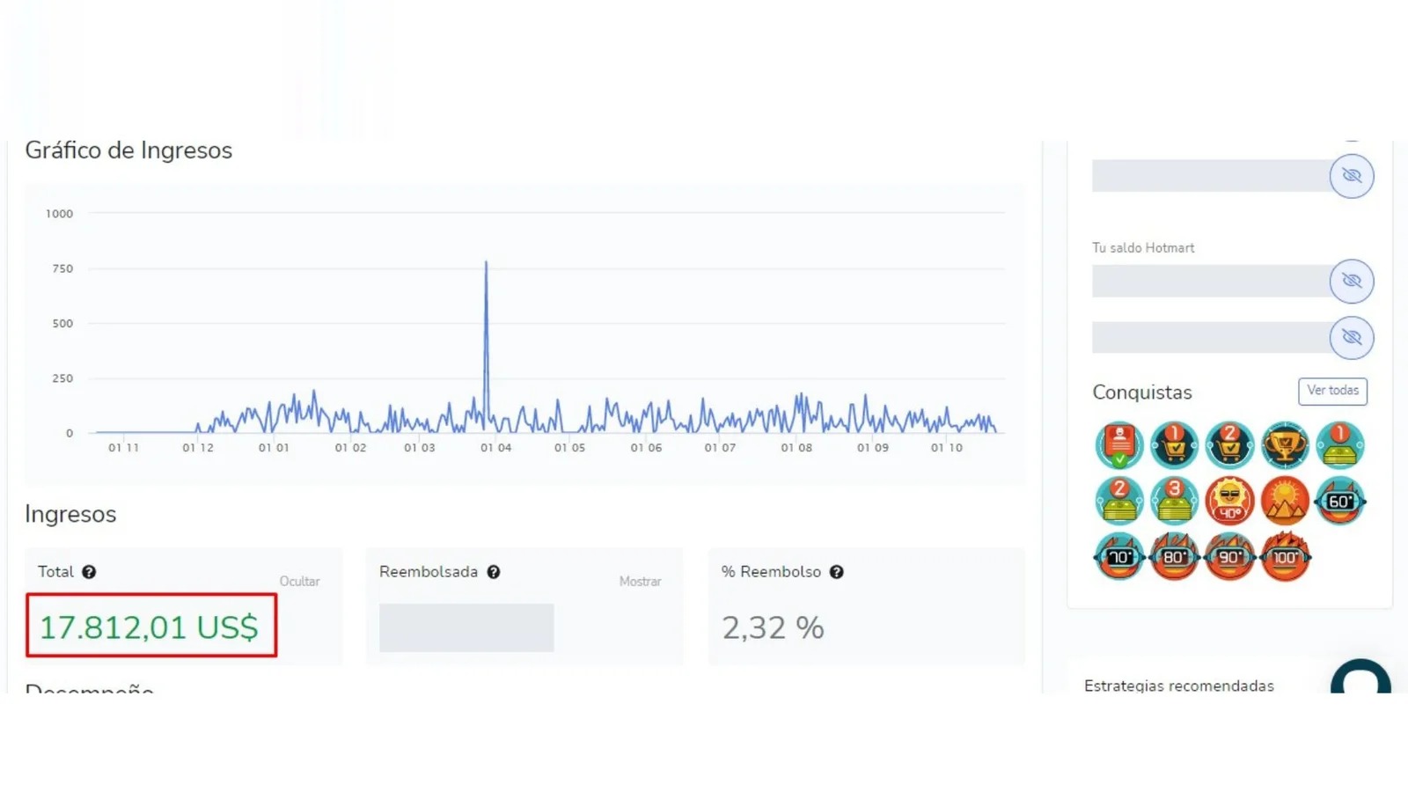Image resolution: width=1408 pixels, height=792 pixels.
Task: Click the 01 10 date label on chart
Action: click(x=947, y=448)
